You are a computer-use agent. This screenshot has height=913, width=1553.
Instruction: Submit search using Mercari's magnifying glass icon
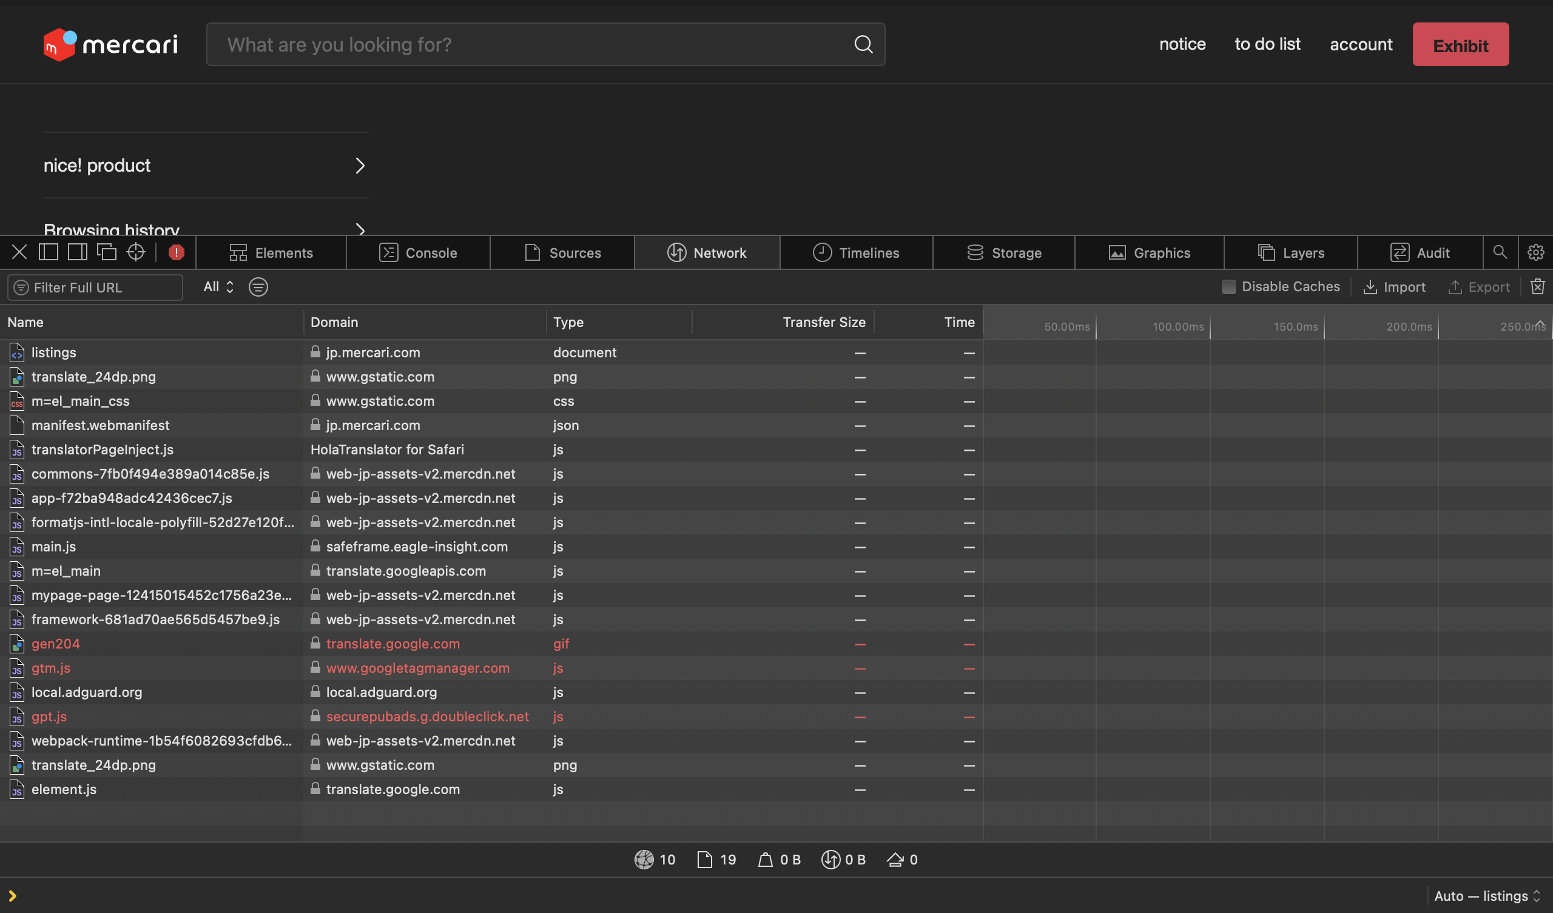coord(863,44)
